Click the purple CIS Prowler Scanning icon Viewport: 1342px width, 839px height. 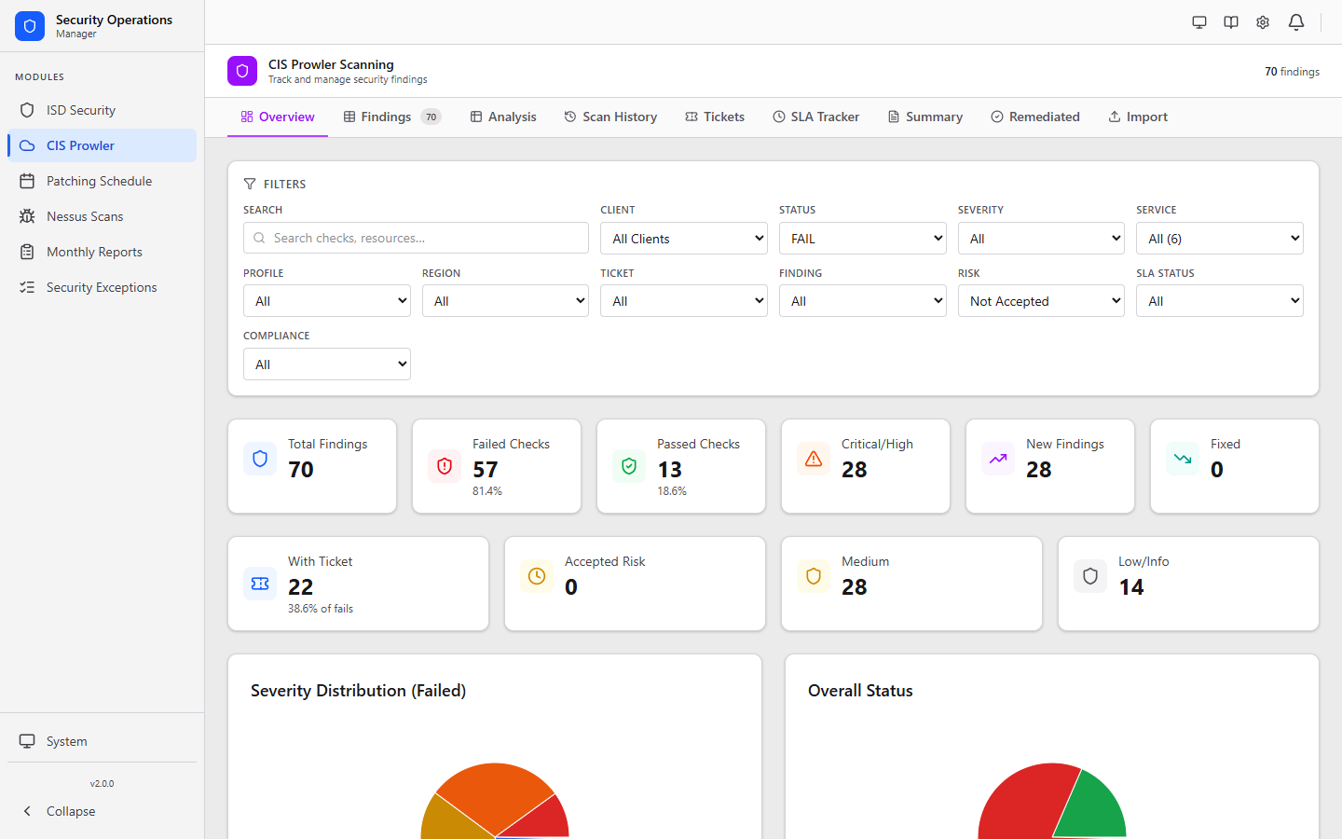point(242,71)
